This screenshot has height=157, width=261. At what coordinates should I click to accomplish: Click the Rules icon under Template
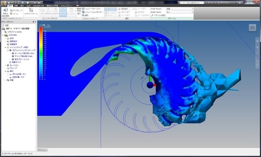14,14
